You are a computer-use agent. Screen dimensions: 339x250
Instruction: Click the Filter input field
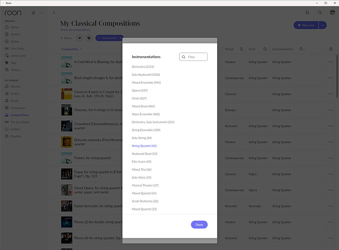[193, 57]
